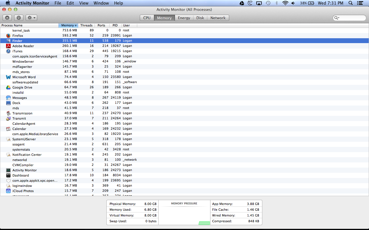Switch to the Energy tab
The image size is (369, 230).
[184, 18]
